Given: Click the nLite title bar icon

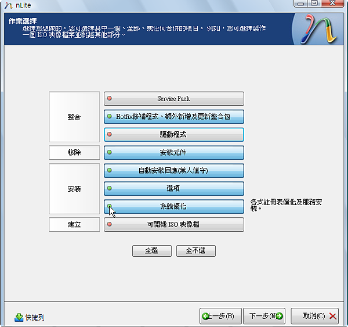Looking at the screenshot, I should click(x=9, y=5).
